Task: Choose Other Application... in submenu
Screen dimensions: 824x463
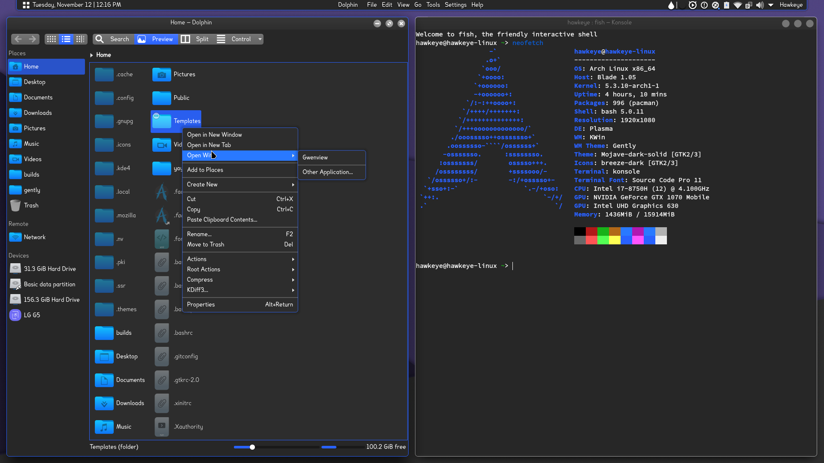Action: click(x=332, y=172)
